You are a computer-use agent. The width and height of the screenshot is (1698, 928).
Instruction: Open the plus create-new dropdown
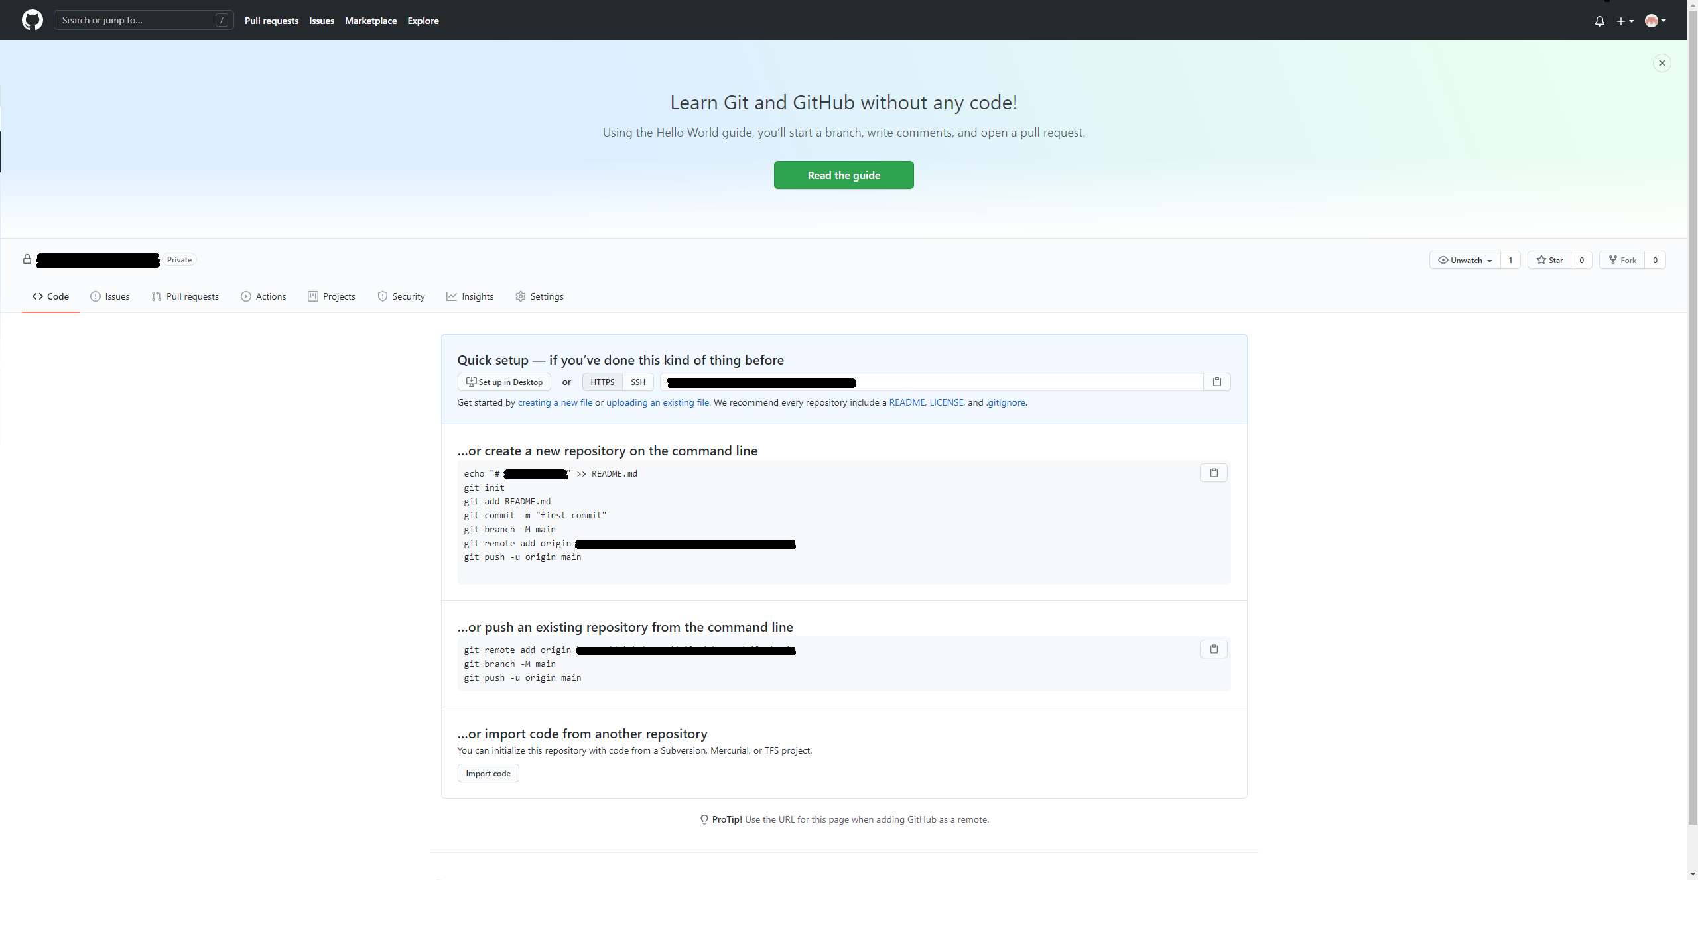pos(1624,21)
